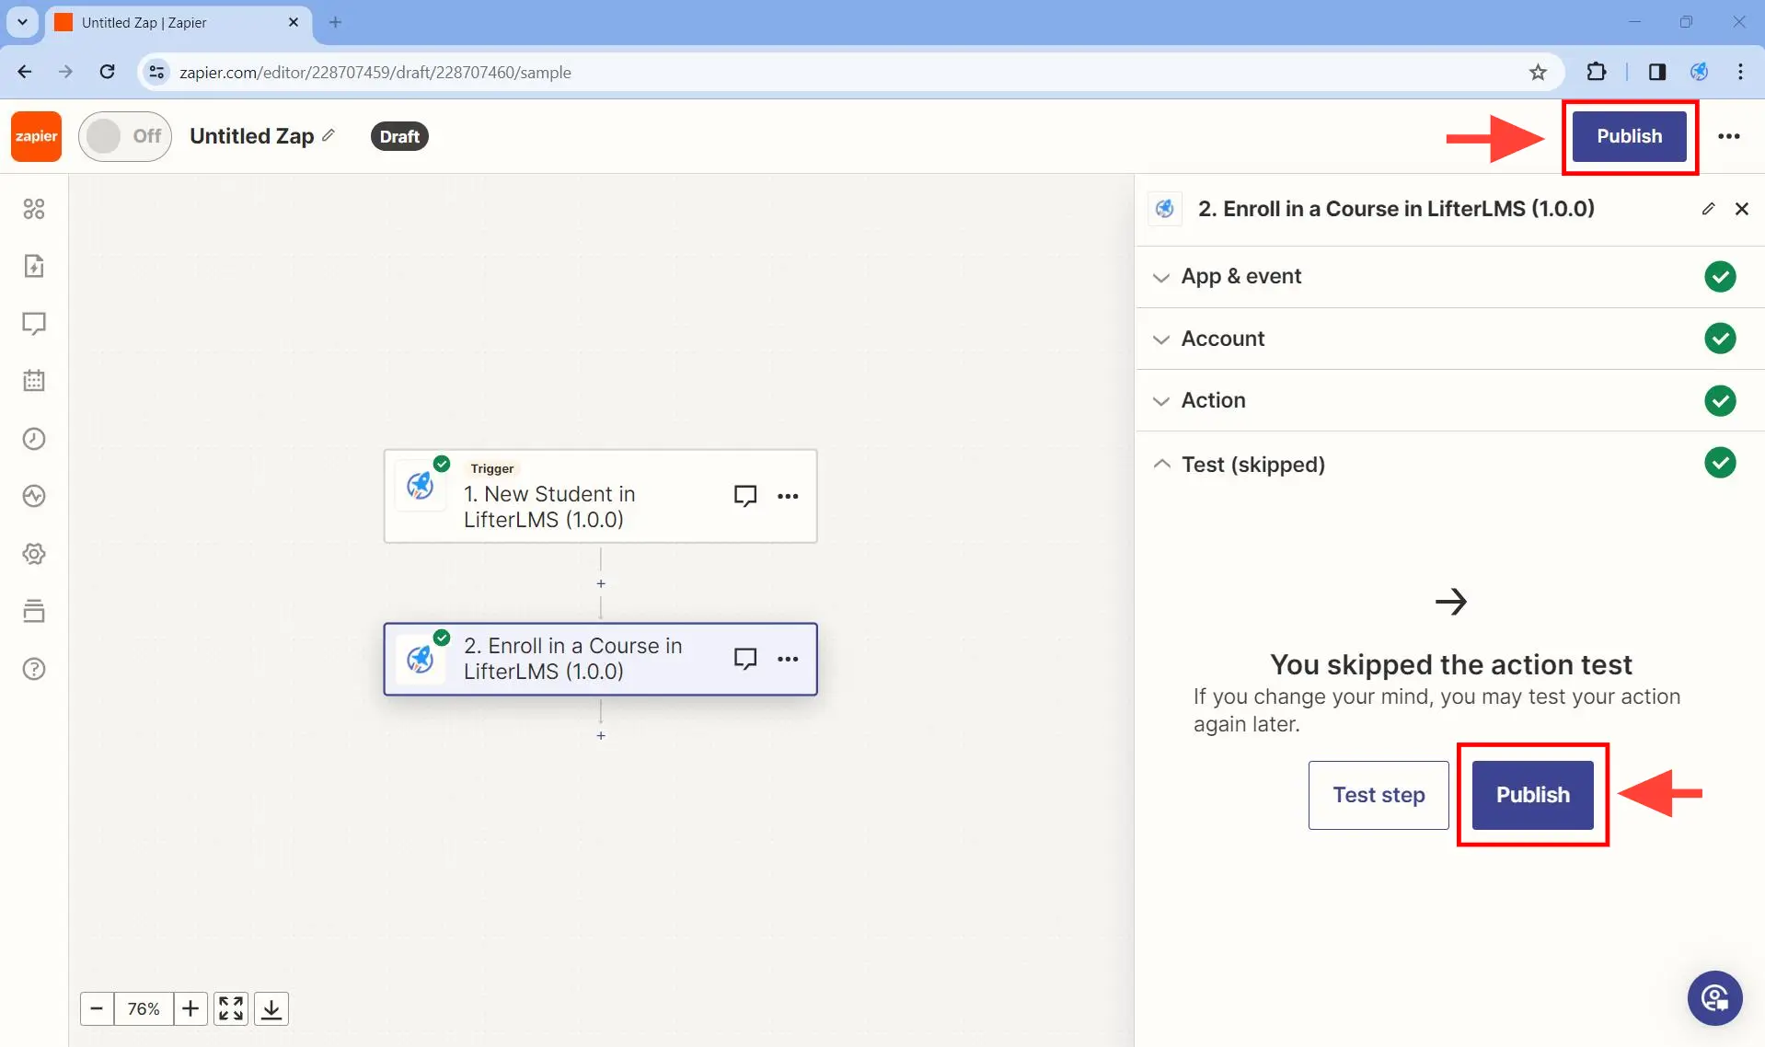1765x1047 pixels.
Task: Add comment on the trigger step
Action: (x=745, y=496)
